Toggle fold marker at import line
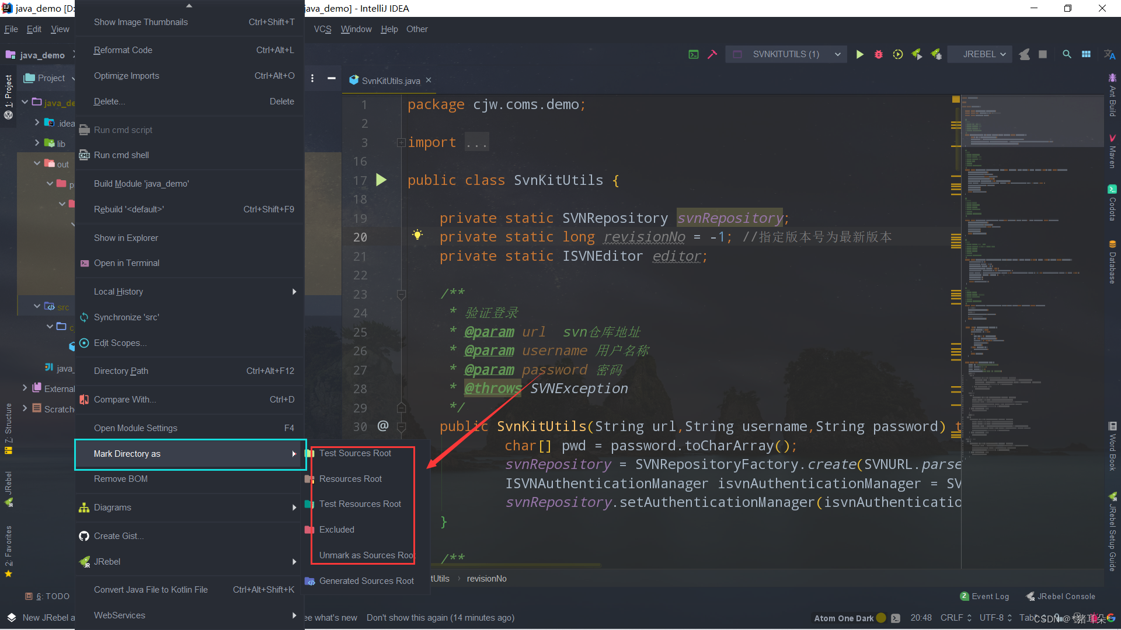This screenshot has height=630, width=1121. pos(401,142)
